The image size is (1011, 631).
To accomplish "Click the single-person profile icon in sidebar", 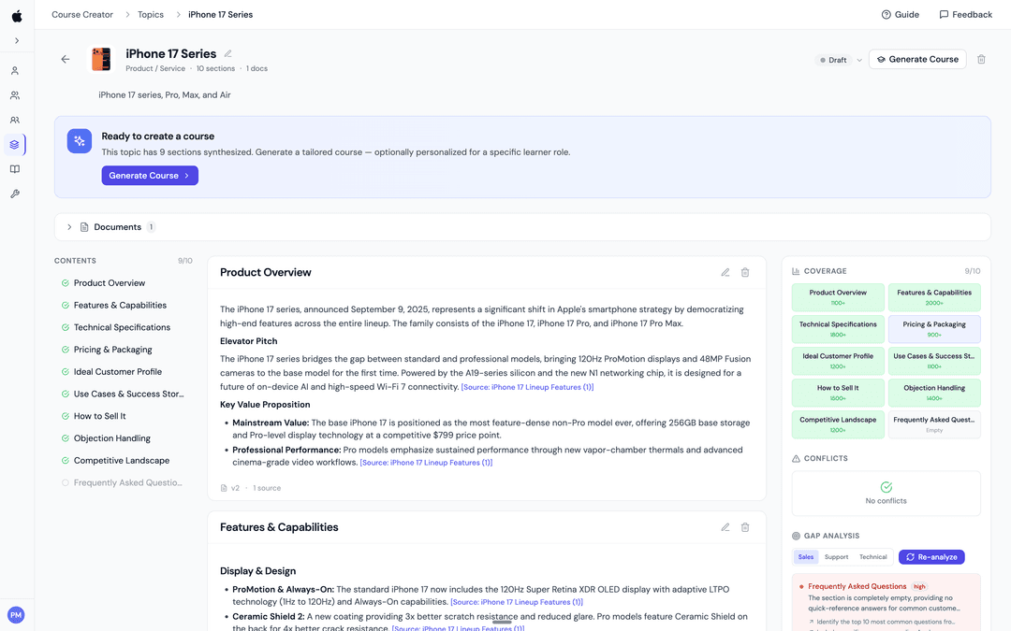I will [x=14, y=70].
